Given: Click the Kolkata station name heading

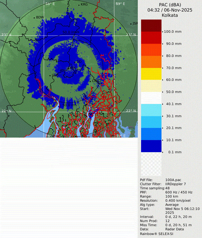Looking at the screenshot, I should [x=170, y=15].
